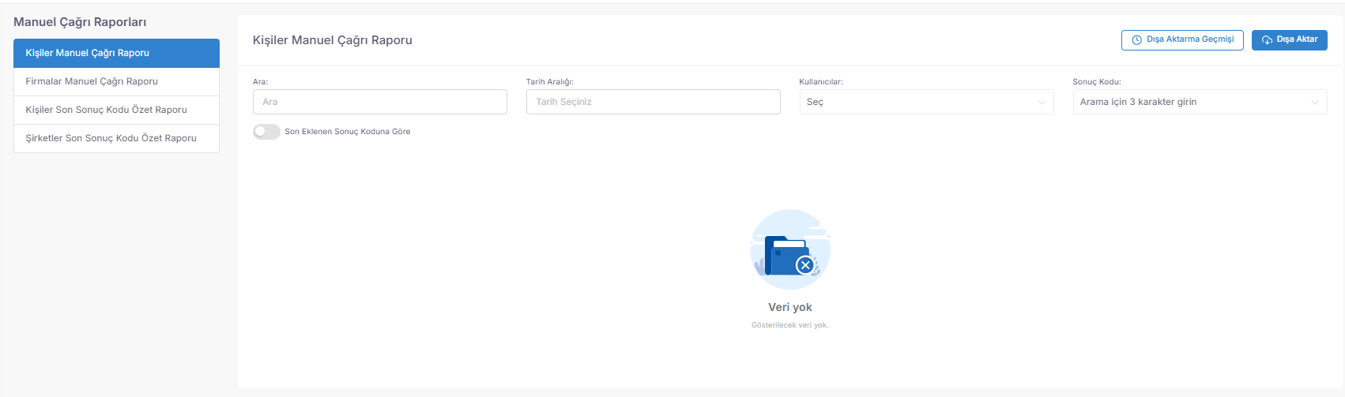Viewport: 1345px width, 397px height.
Task: Click the chevron arrow of the Kullanıcılar select
Action: tap(1042, 103)
